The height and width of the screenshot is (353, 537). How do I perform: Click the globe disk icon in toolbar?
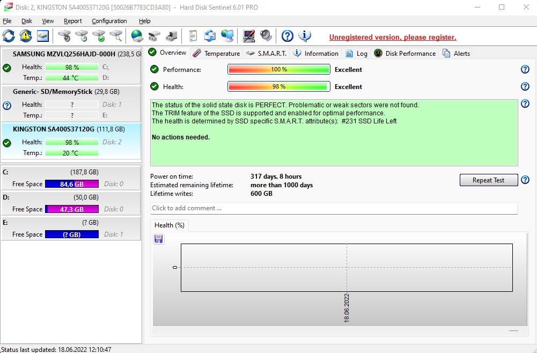pos(137,36)
